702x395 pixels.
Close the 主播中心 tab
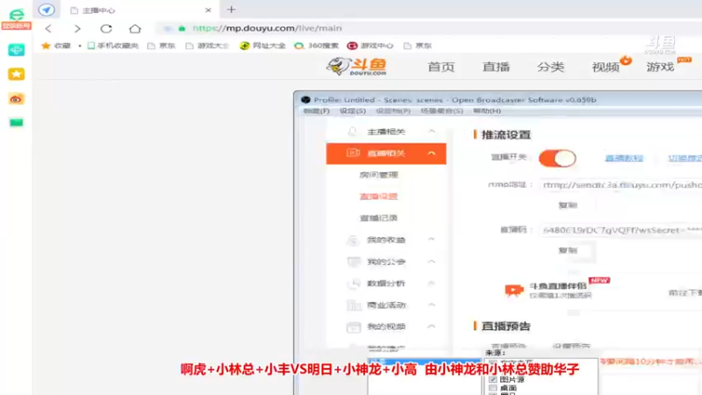(x=208, y=10)
